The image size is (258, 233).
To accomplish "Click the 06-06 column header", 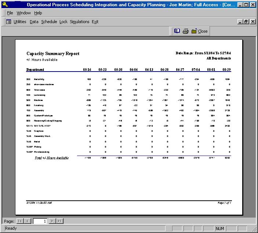I will [134, 69].
